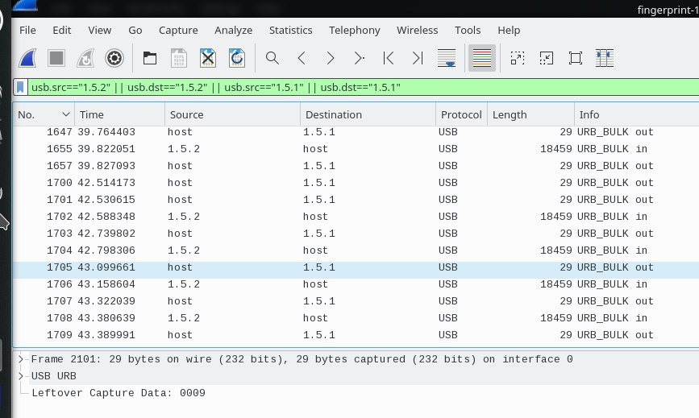
Task: Jump to the last packet icon
Action: coord(418,58)
